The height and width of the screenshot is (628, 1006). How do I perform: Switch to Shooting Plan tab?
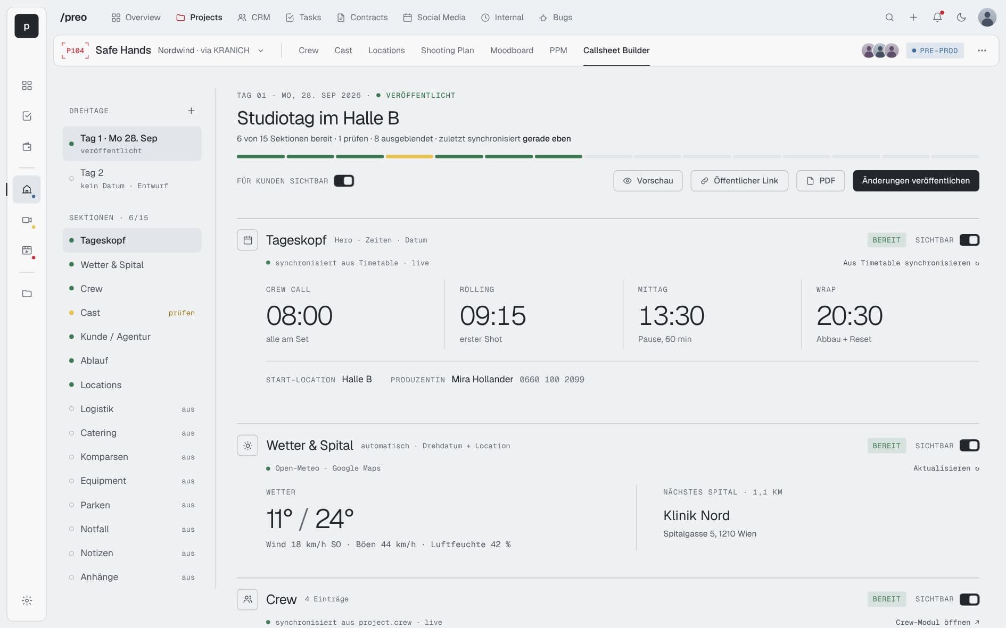447,51
